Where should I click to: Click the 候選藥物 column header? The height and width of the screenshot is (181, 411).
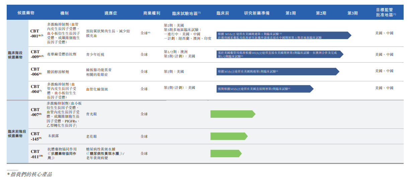[x=26, y=13]
